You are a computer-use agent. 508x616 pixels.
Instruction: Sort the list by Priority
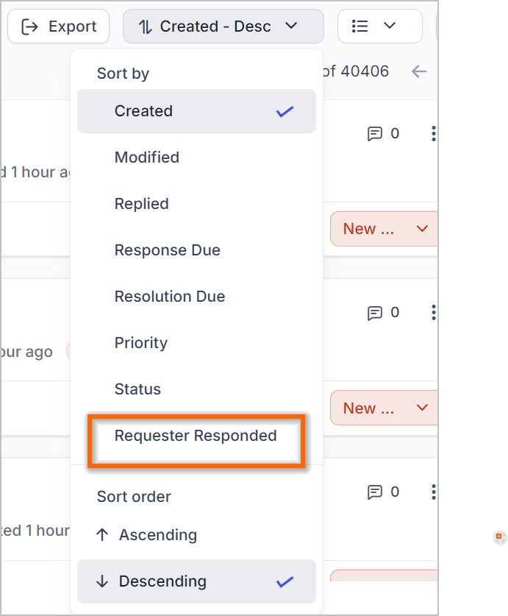[x=196, y=343]
